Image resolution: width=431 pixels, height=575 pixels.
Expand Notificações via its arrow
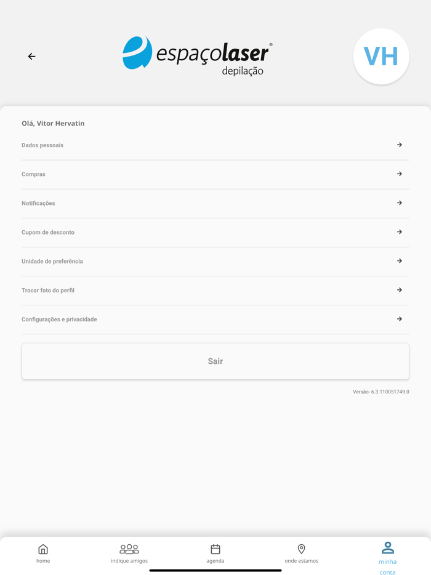(x=400, y=203)
